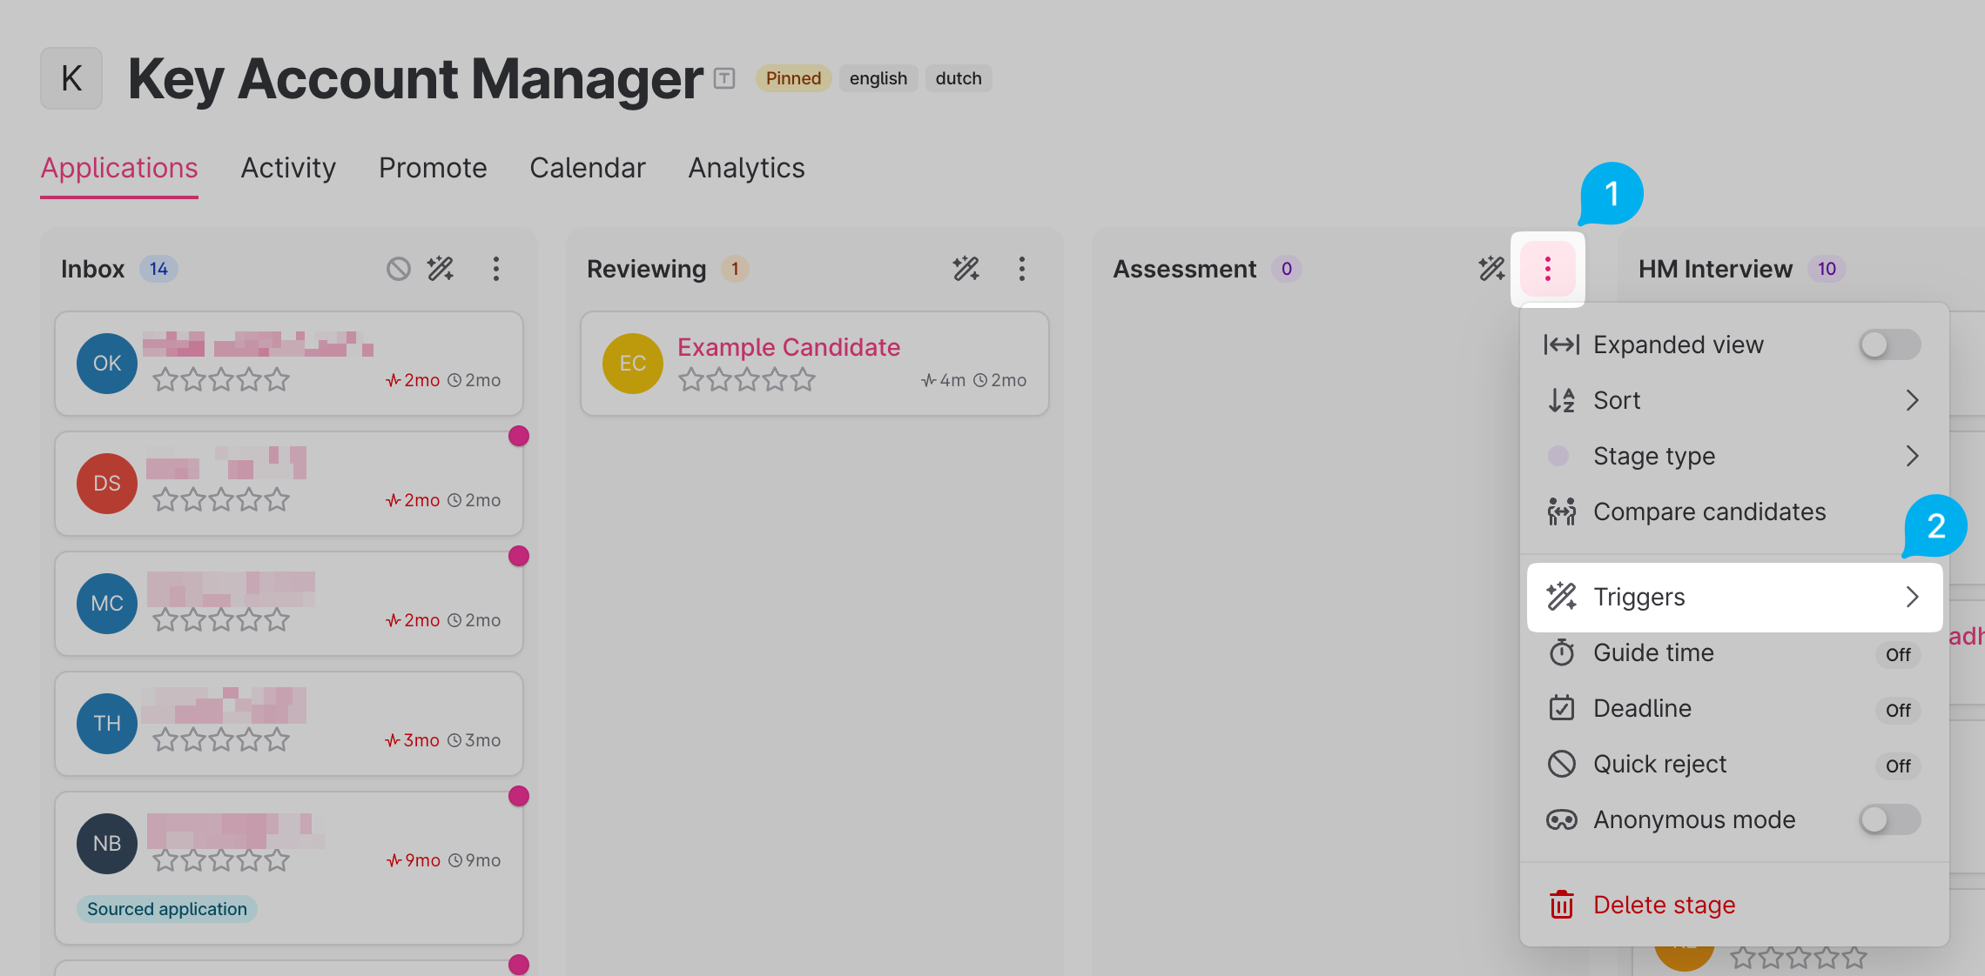1985x976 pixels.
Task: Open the Inbox stage three-dot menu
Action: (x=495, y=269)
